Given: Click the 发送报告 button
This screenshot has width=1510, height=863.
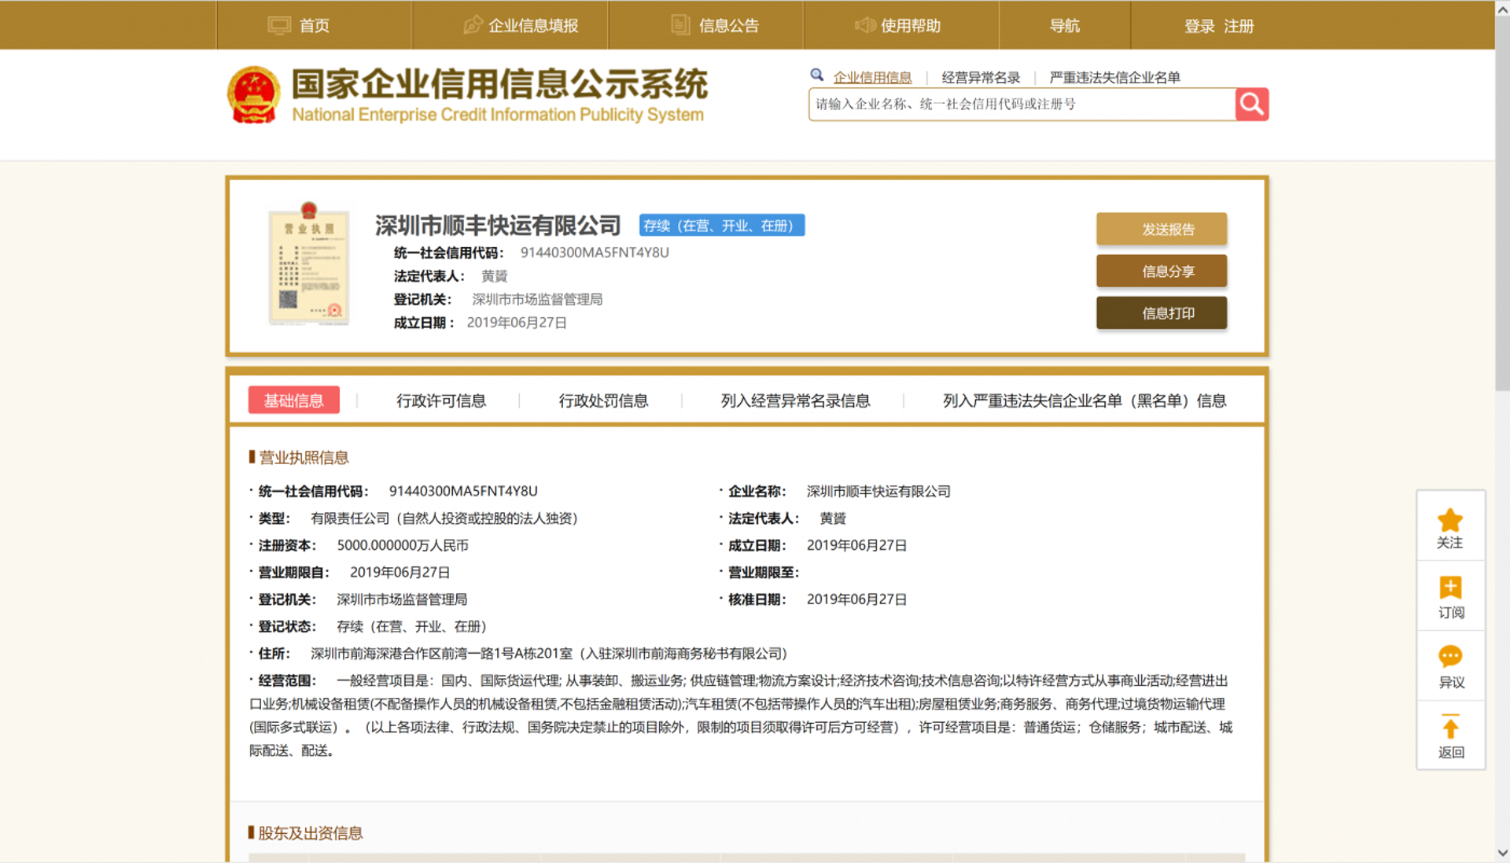Looking at the screenshot, I should (1162, 229).
